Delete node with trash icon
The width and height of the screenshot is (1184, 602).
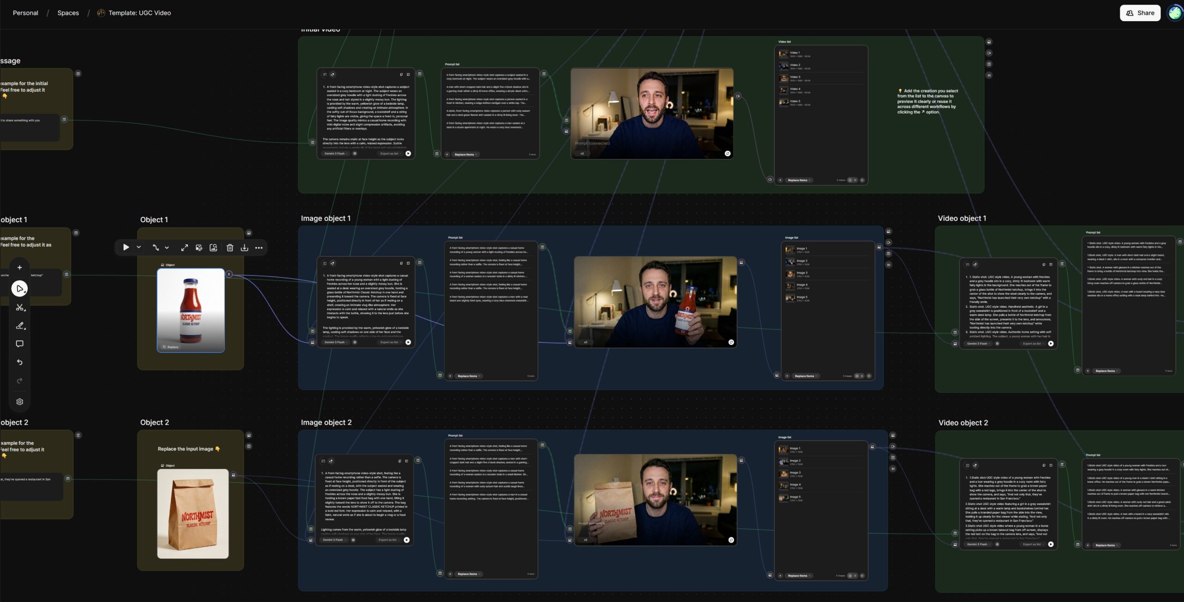(x=230, y=248)
